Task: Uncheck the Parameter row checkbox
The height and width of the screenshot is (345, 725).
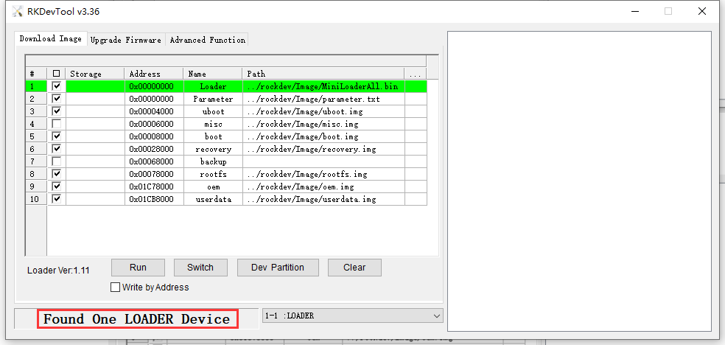Action: tap(57, 99)
